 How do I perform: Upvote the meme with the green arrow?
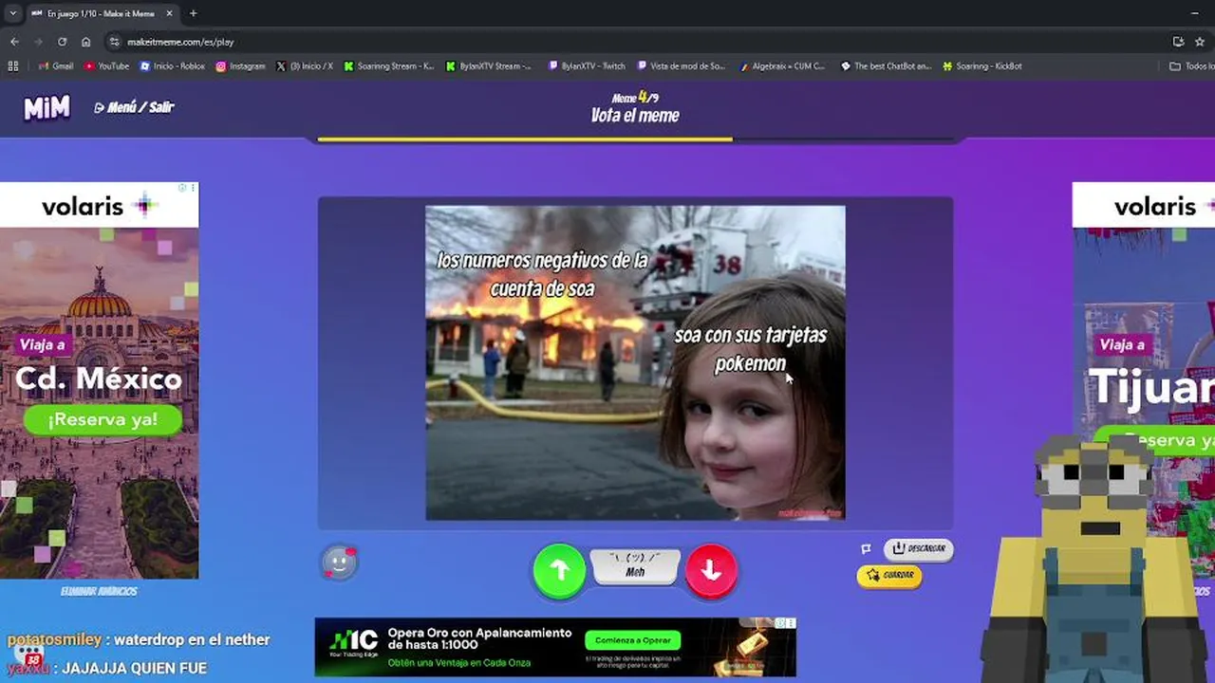(559, 570)
